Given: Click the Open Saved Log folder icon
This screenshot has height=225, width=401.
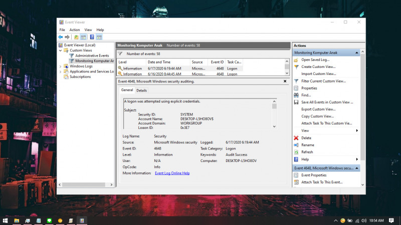Looking at the screenshot, I should click(x=296, y=60).
